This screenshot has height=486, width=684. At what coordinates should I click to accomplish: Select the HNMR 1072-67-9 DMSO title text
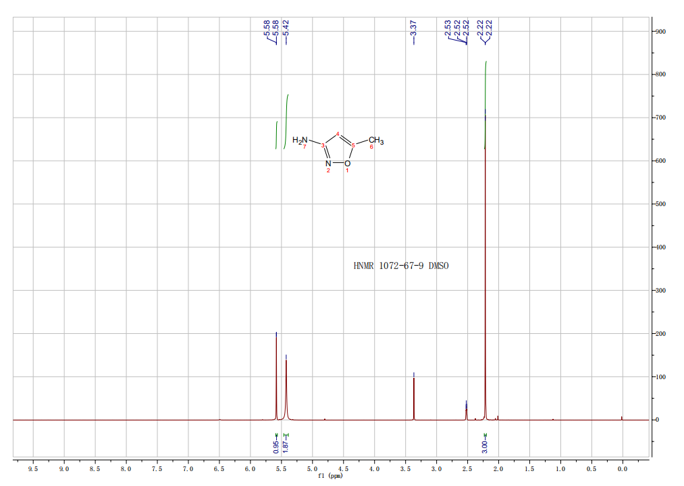click(x=401, y=266)
